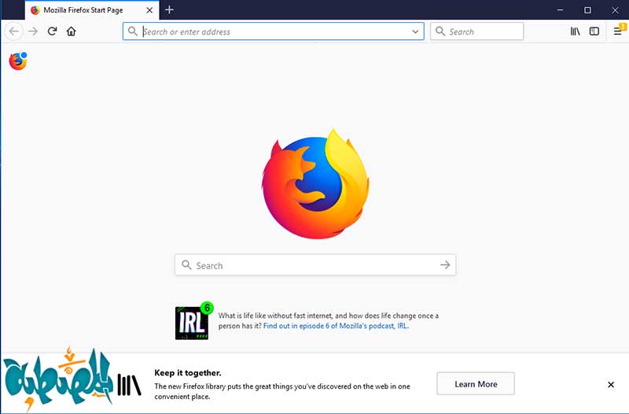Focus the 'Search or enter address' bar
Viewport: 629px width, 414px height.
coord(273,31)
